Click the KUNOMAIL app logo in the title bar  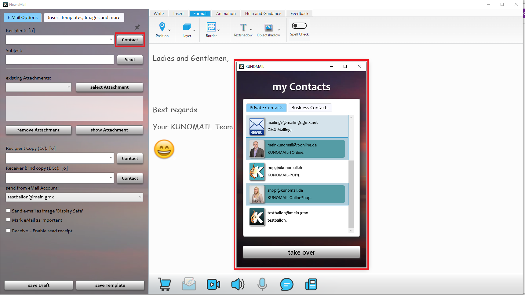(x=242, y=66)
